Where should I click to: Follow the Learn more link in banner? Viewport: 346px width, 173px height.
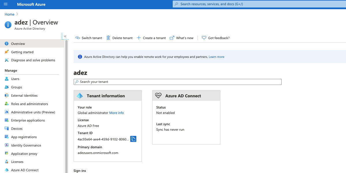pyautogui.click(x=217, y=57)
